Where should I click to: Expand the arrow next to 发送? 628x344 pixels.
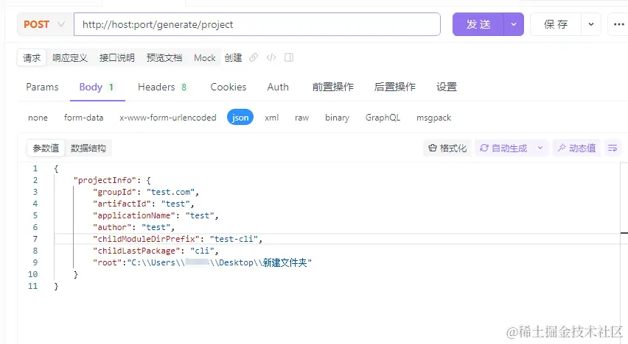coord(514,24)
